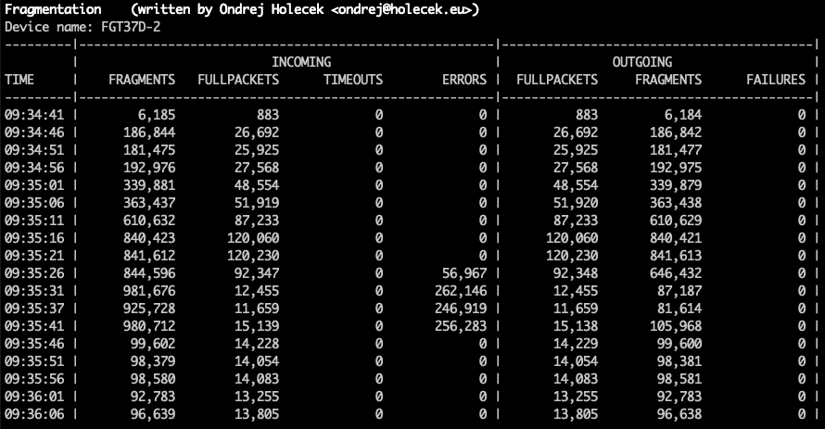Click the author email ondrej@holecek.eu
This screenshot has height=429, width=825.
tap(404, 10)
